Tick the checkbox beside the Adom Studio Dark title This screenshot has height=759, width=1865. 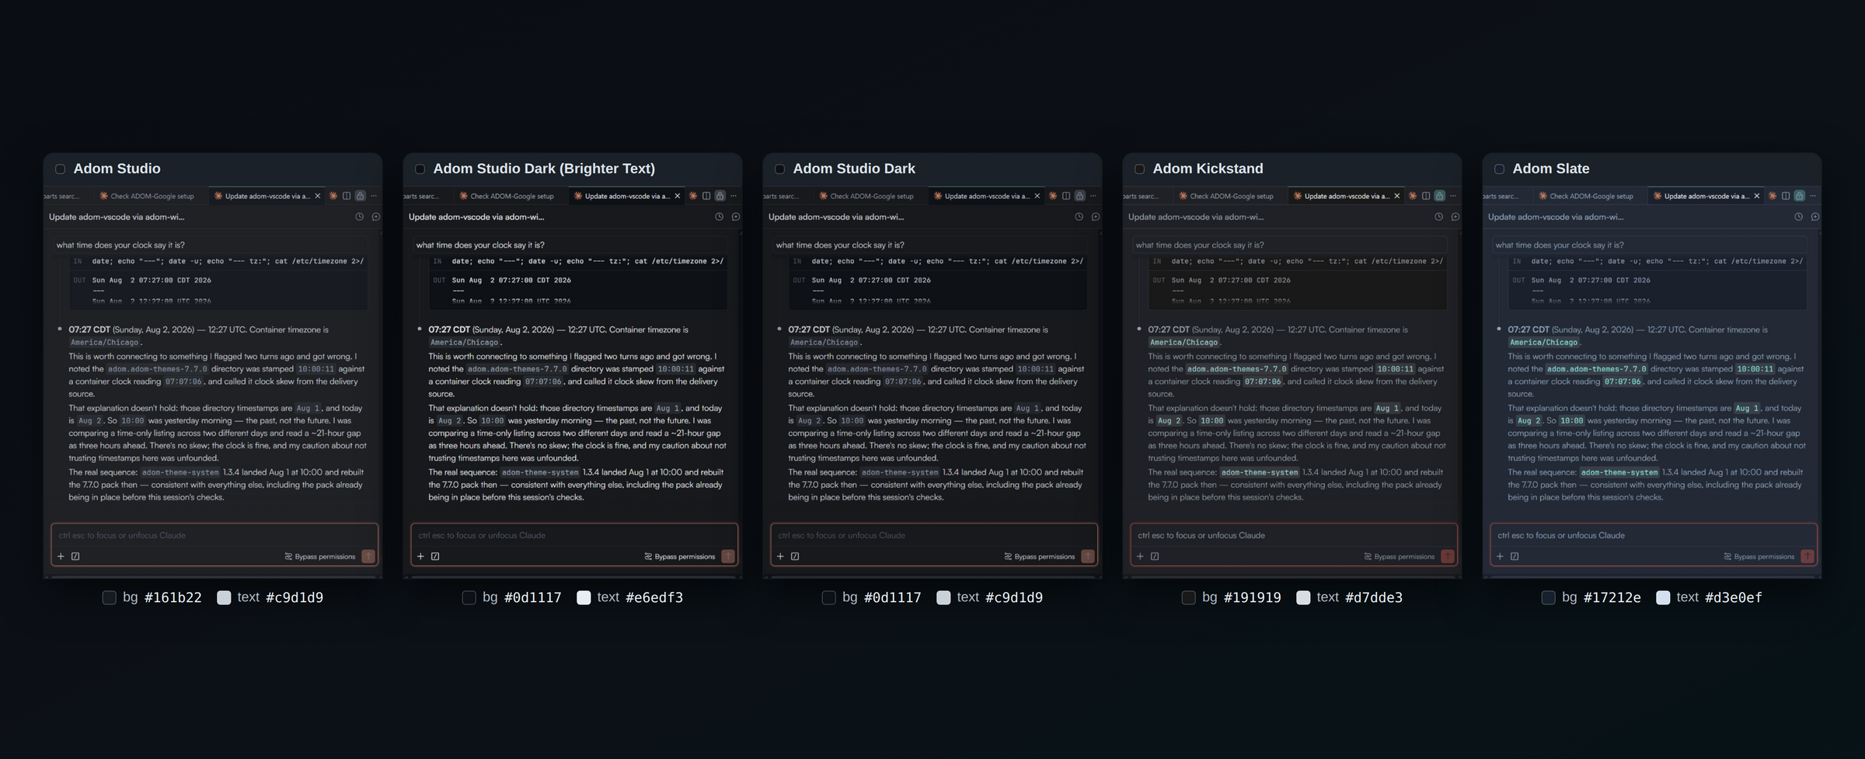pos(779,169)
